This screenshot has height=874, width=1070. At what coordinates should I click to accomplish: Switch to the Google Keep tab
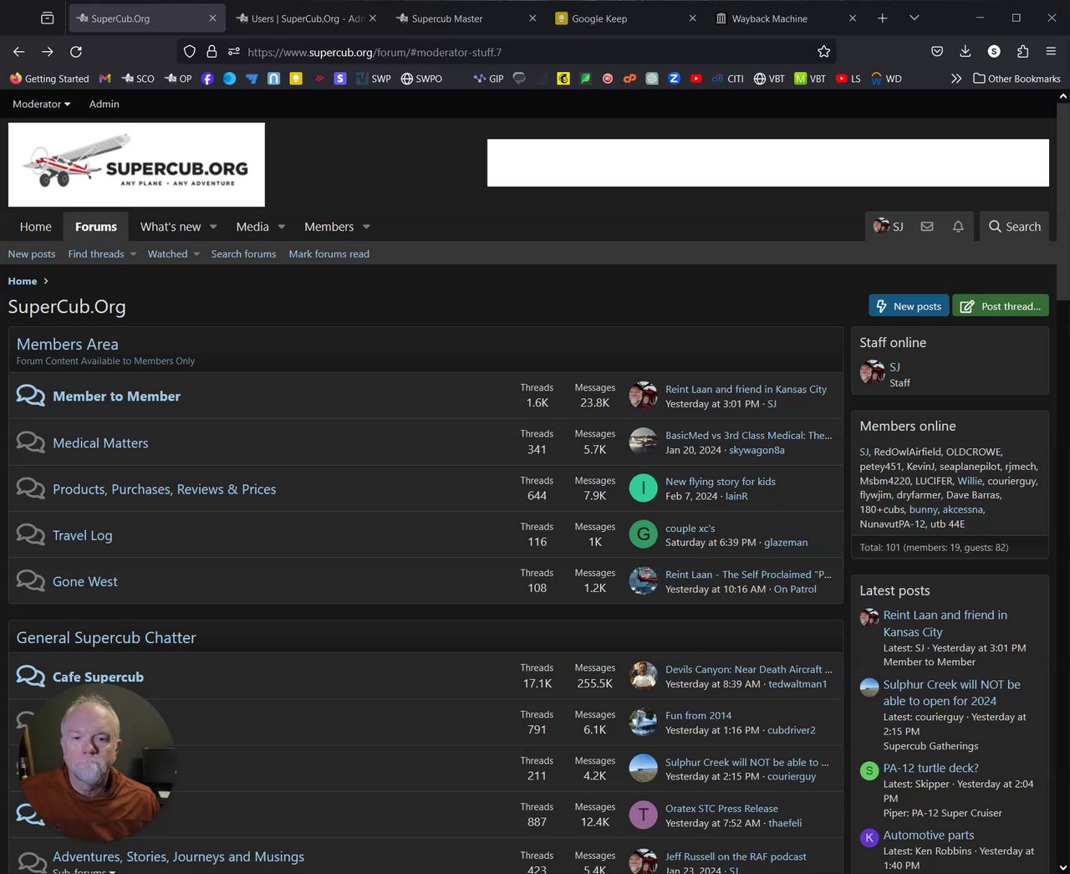coord(627,18)
